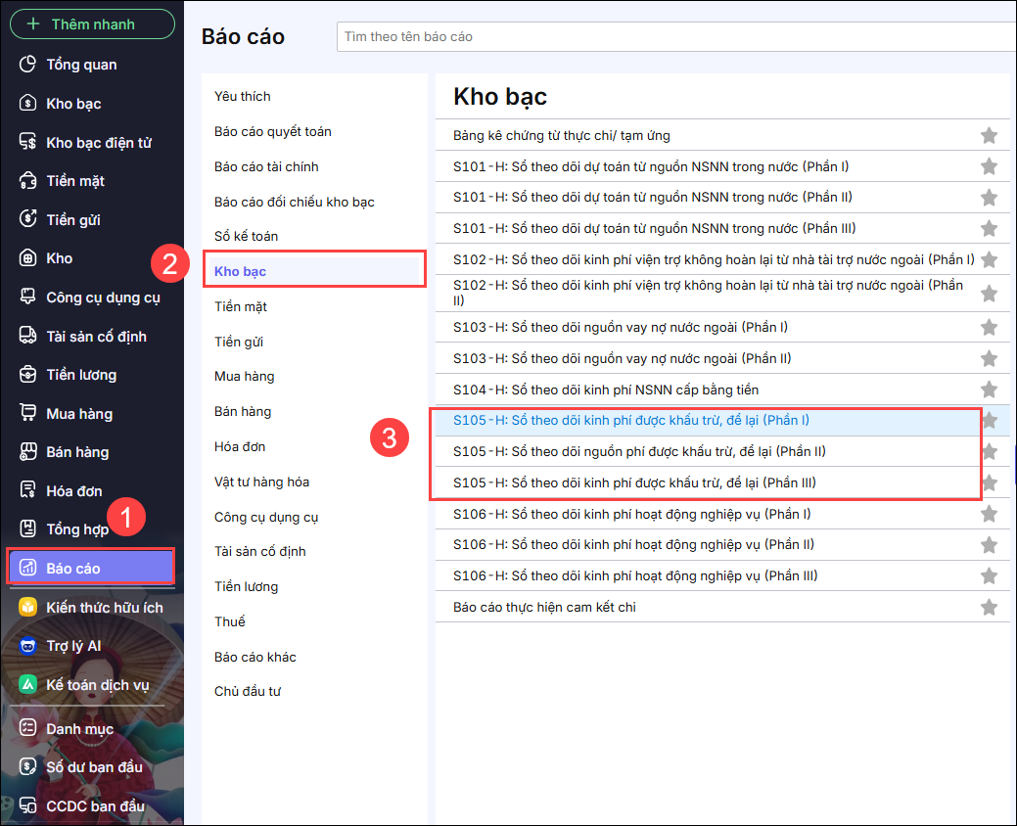Viewport: 1017px width, 826px height.
Task: Open the Danh mục sidebar item
Action: (79, 729)
